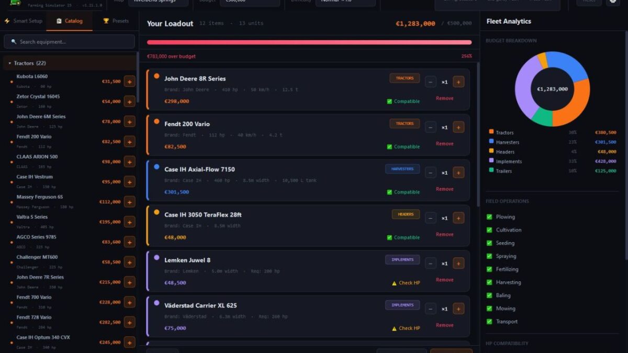Add Challenger MT600 with plus icon
The height and width of the screenshot is (353, 628).
click(x=129, y=262)
